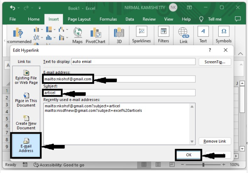Switch to the Home tab
The width and height of the screenshot is (248, 173).
[34, 19]
